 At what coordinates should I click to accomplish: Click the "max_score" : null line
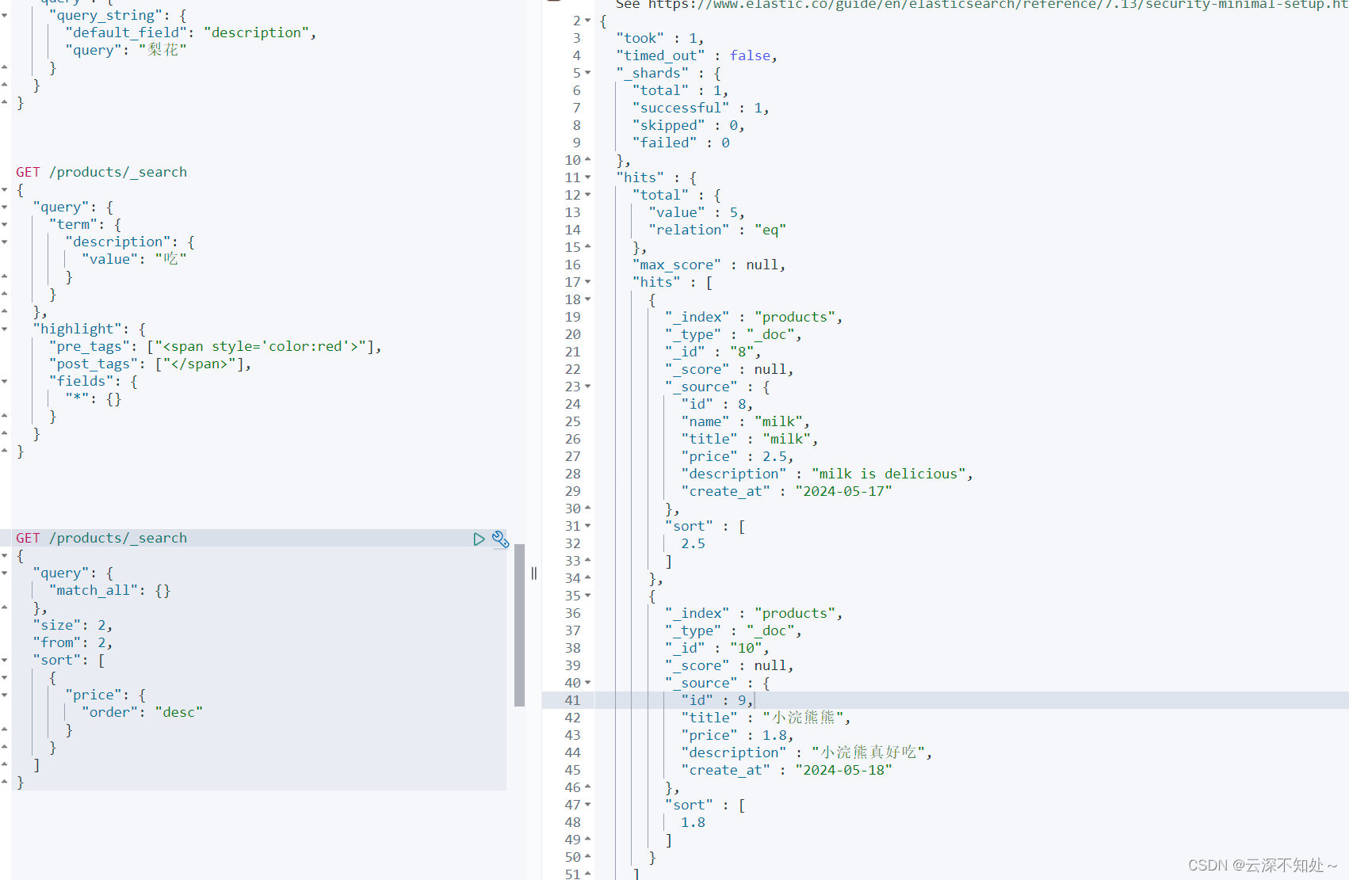click(x=709, y=265)
